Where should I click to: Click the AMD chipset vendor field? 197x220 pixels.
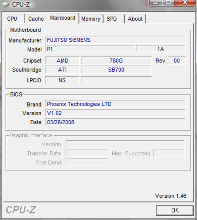pos(62,60)
